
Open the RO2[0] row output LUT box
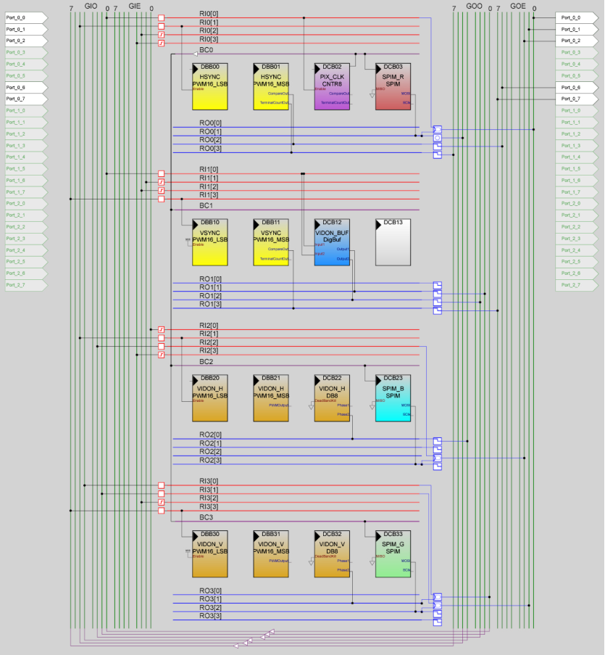[438, 441]
